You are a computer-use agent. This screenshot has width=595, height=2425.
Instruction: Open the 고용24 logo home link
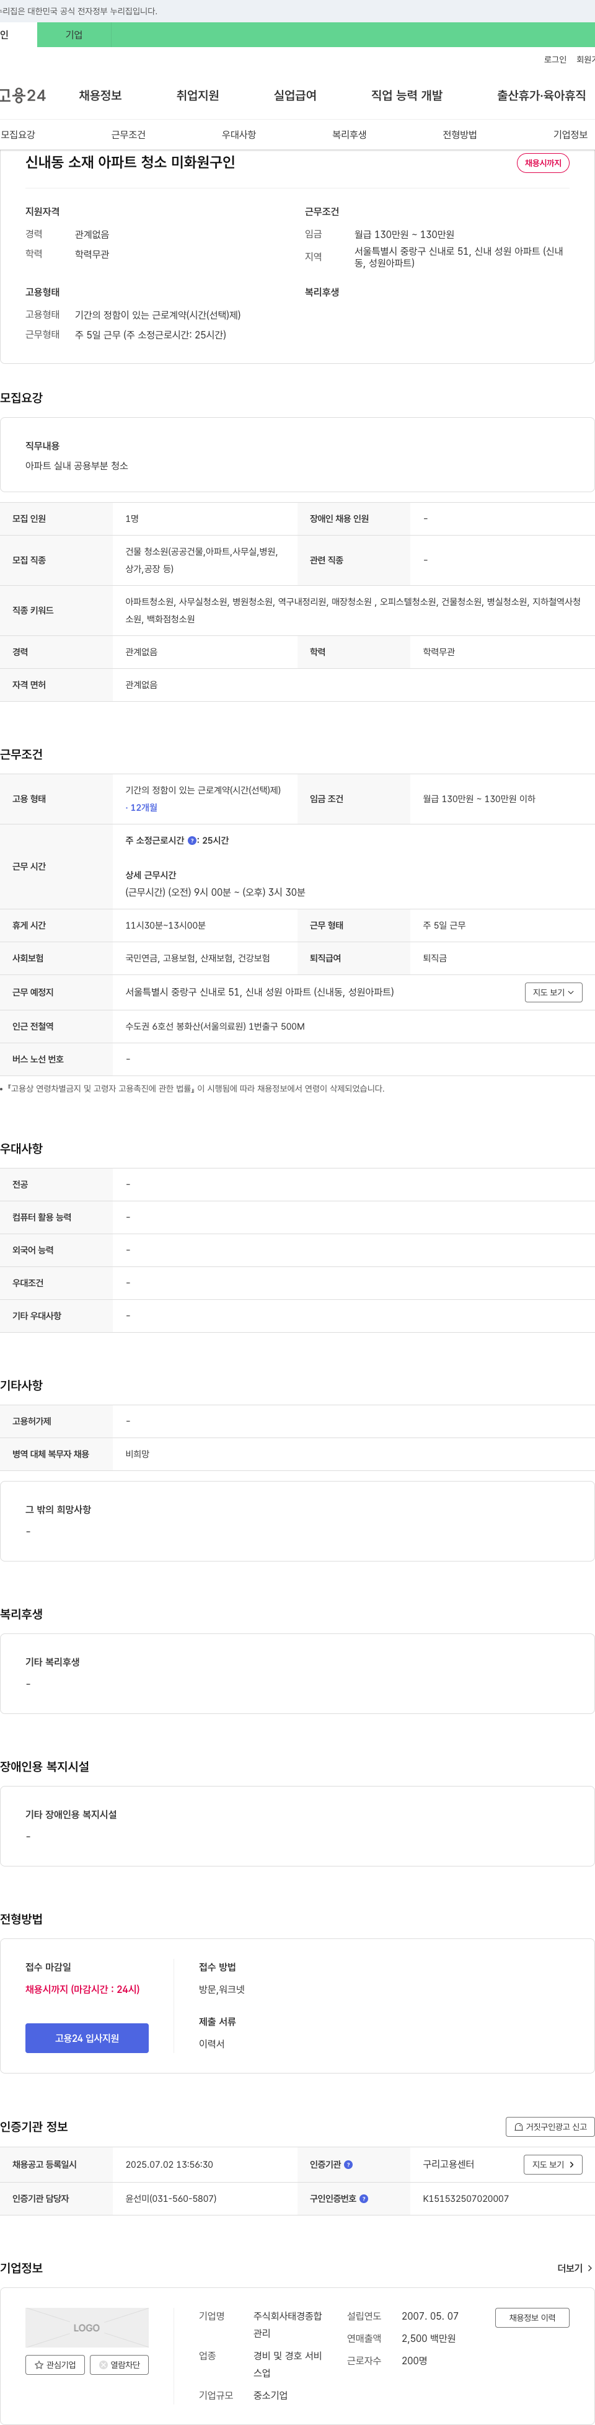22,95
